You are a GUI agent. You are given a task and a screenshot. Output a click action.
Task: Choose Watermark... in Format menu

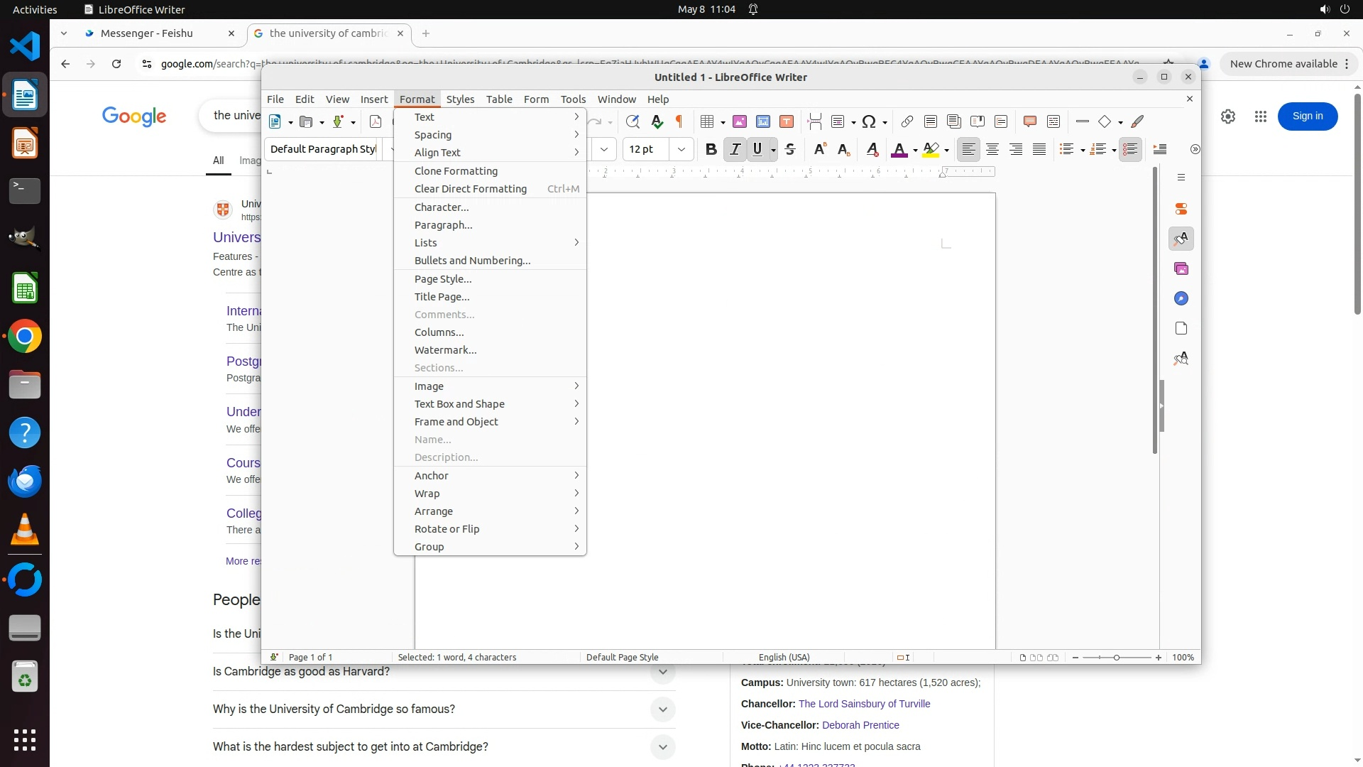(445, 350)
